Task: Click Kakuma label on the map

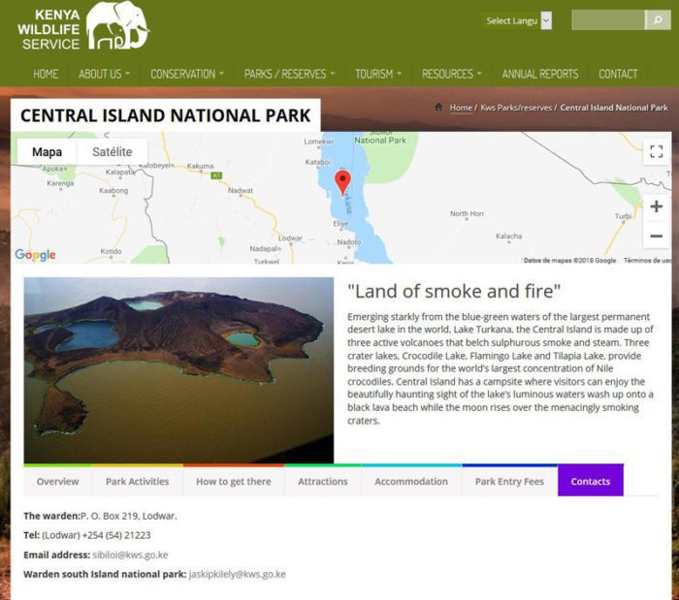Action: (200, 166)
